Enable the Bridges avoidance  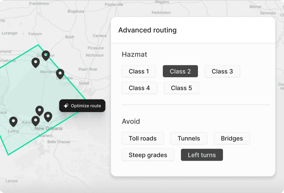coord(232,138)
